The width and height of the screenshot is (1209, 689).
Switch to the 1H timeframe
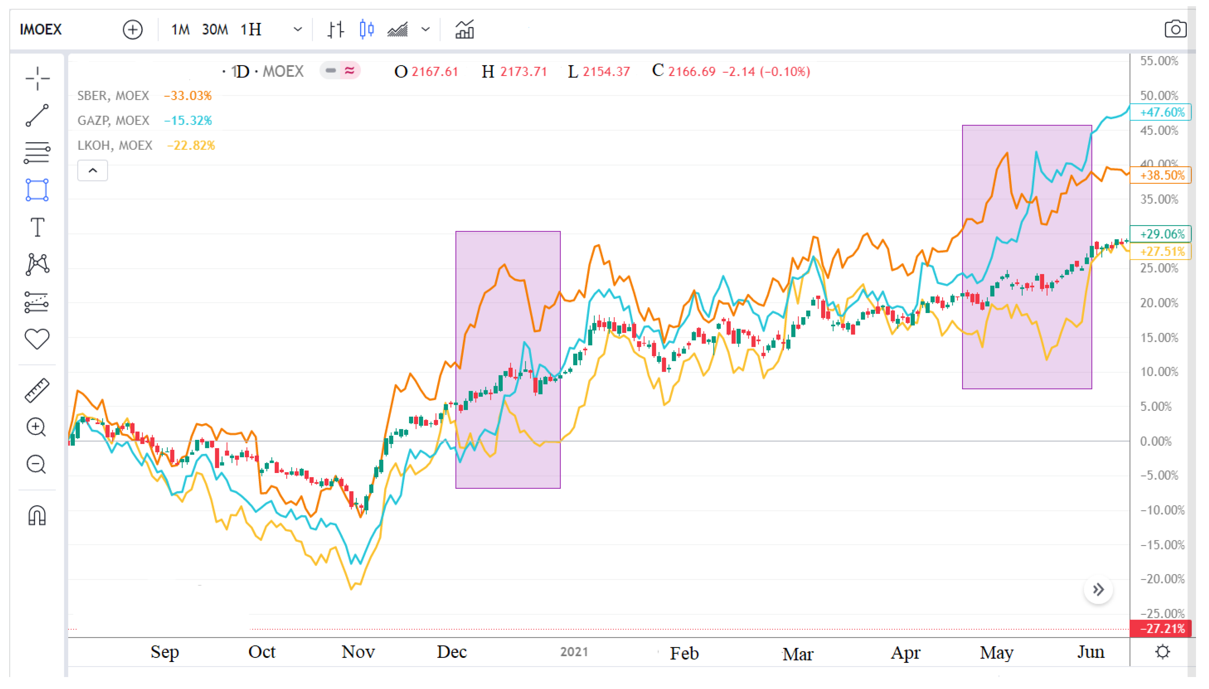(251, 29)
